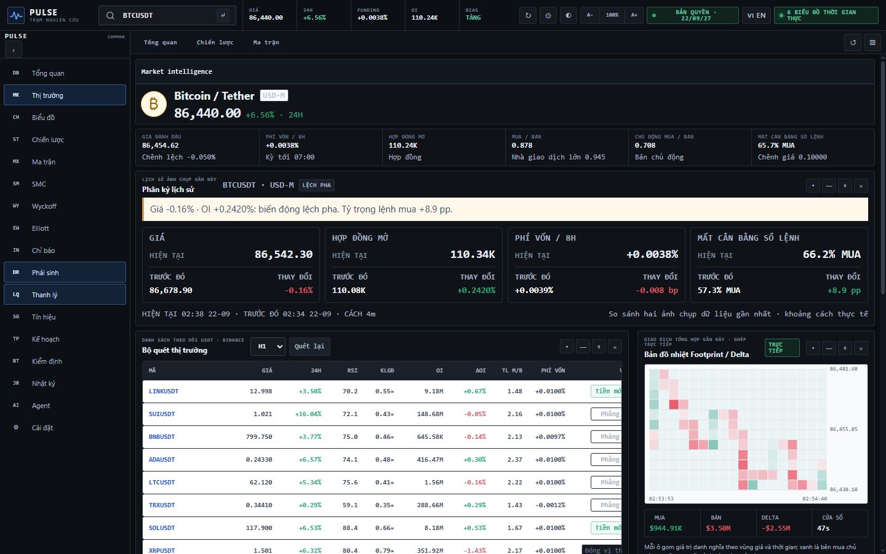Click the PULSE waveform logo icon

coord(16,15)
